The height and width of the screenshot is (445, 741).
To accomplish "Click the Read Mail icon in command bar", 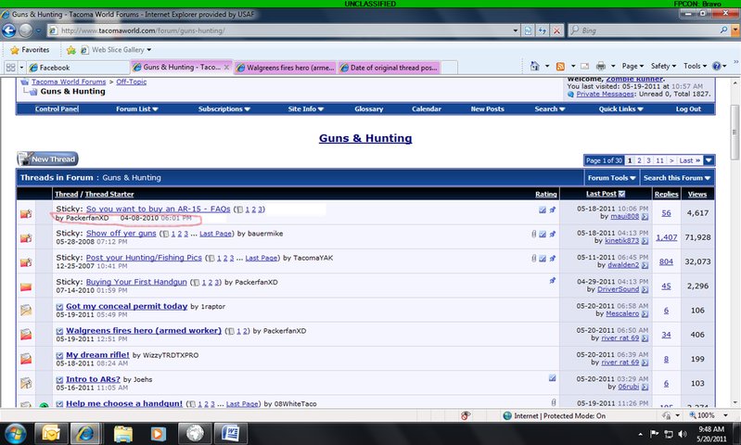I will pyautogui.click(x=585, y=66).
